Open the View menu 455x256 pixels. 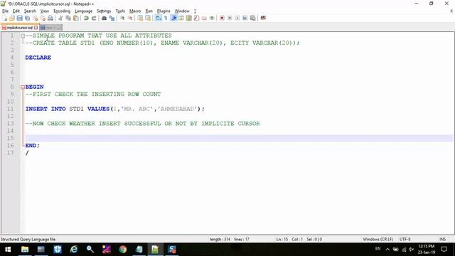(44, 11)
